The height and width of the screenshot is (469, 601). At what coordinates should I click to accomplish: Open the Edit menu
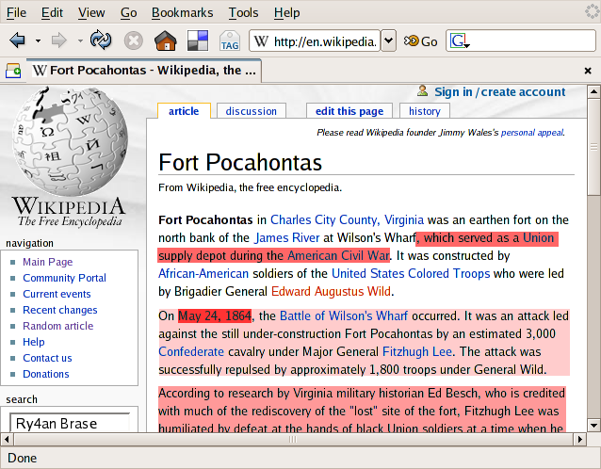coord(52,12)
